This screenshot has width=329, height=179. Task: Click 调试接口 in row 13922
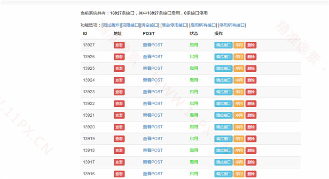223,104
